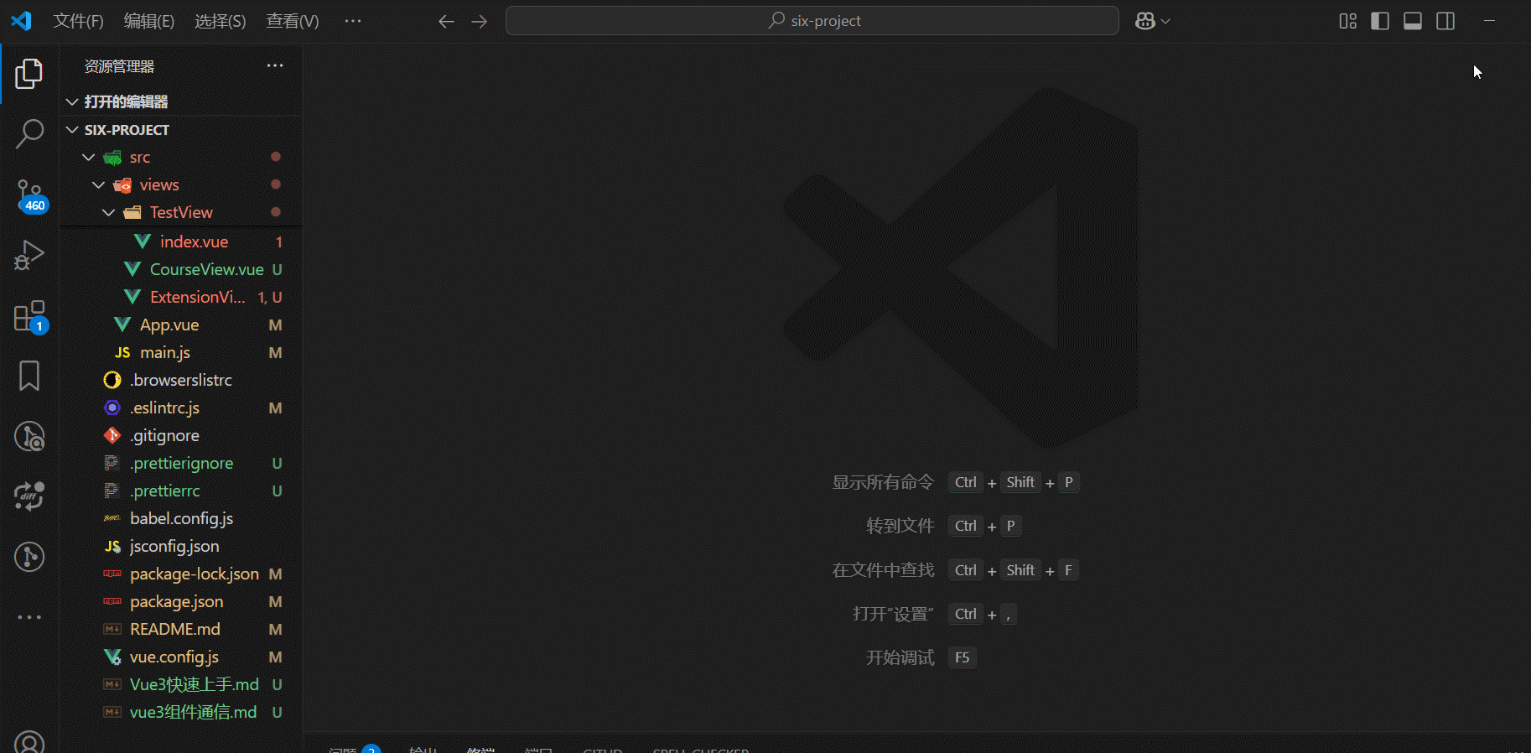Go back with the left arrow
1531x753 pixels.
(x=446, y=21)
